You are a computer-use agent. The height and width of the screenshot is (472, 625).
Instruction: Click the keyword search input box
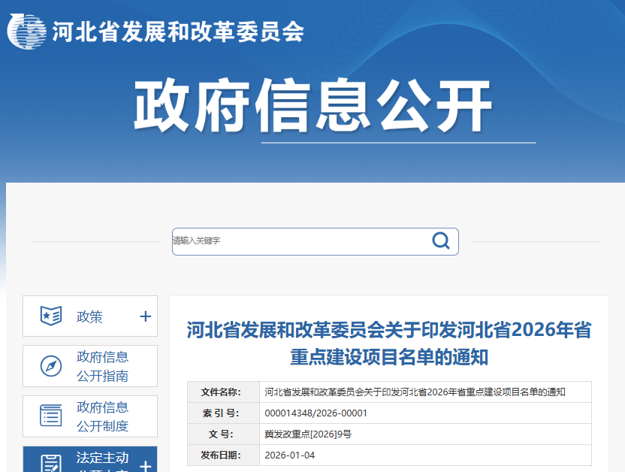pos(300,241)
